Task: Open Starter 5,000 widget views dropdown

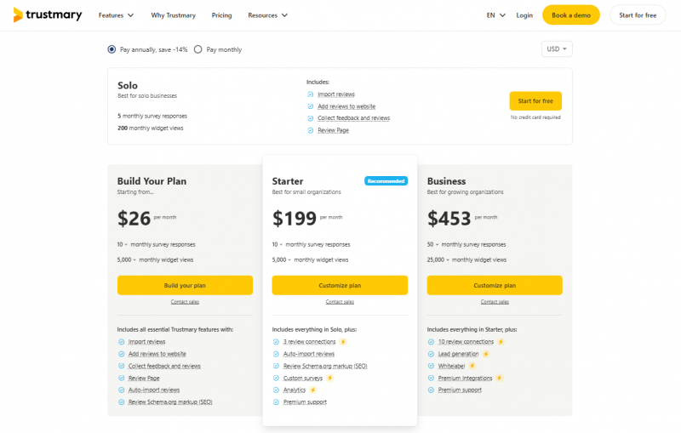Action: click(x=282, y=260)
